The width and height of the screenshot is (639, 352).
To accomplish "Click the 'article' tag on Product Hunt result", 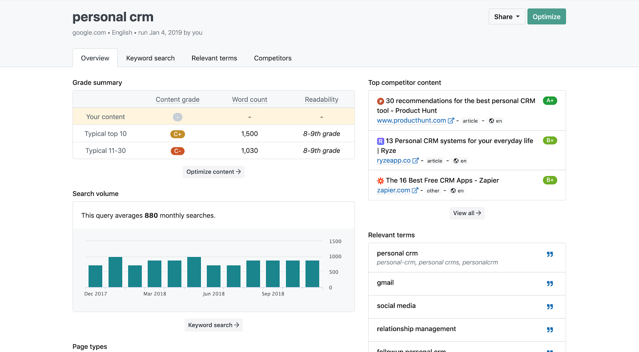I will click(x=470, y=121).
